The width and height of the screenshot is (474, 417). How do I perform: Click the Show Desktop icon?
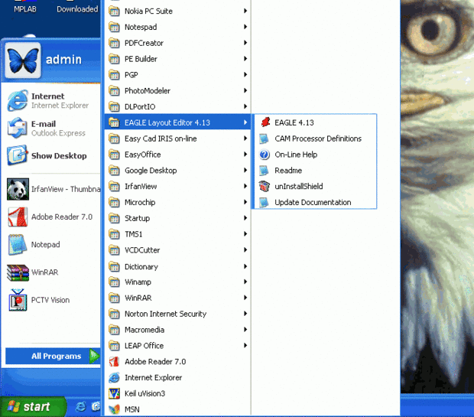click(x=18, y=155)
